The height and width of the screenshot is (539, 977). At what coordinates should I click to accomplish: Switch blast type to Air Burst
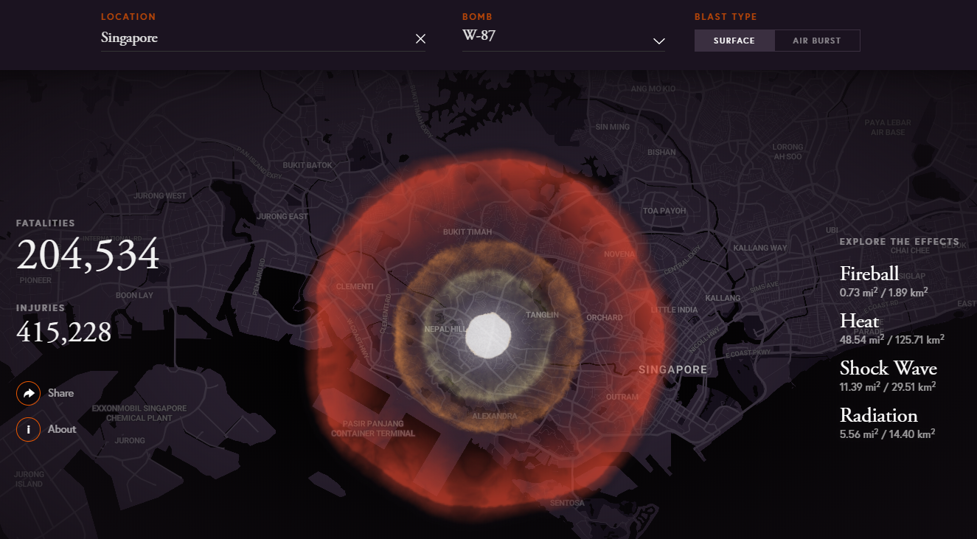tap(817, 41)
